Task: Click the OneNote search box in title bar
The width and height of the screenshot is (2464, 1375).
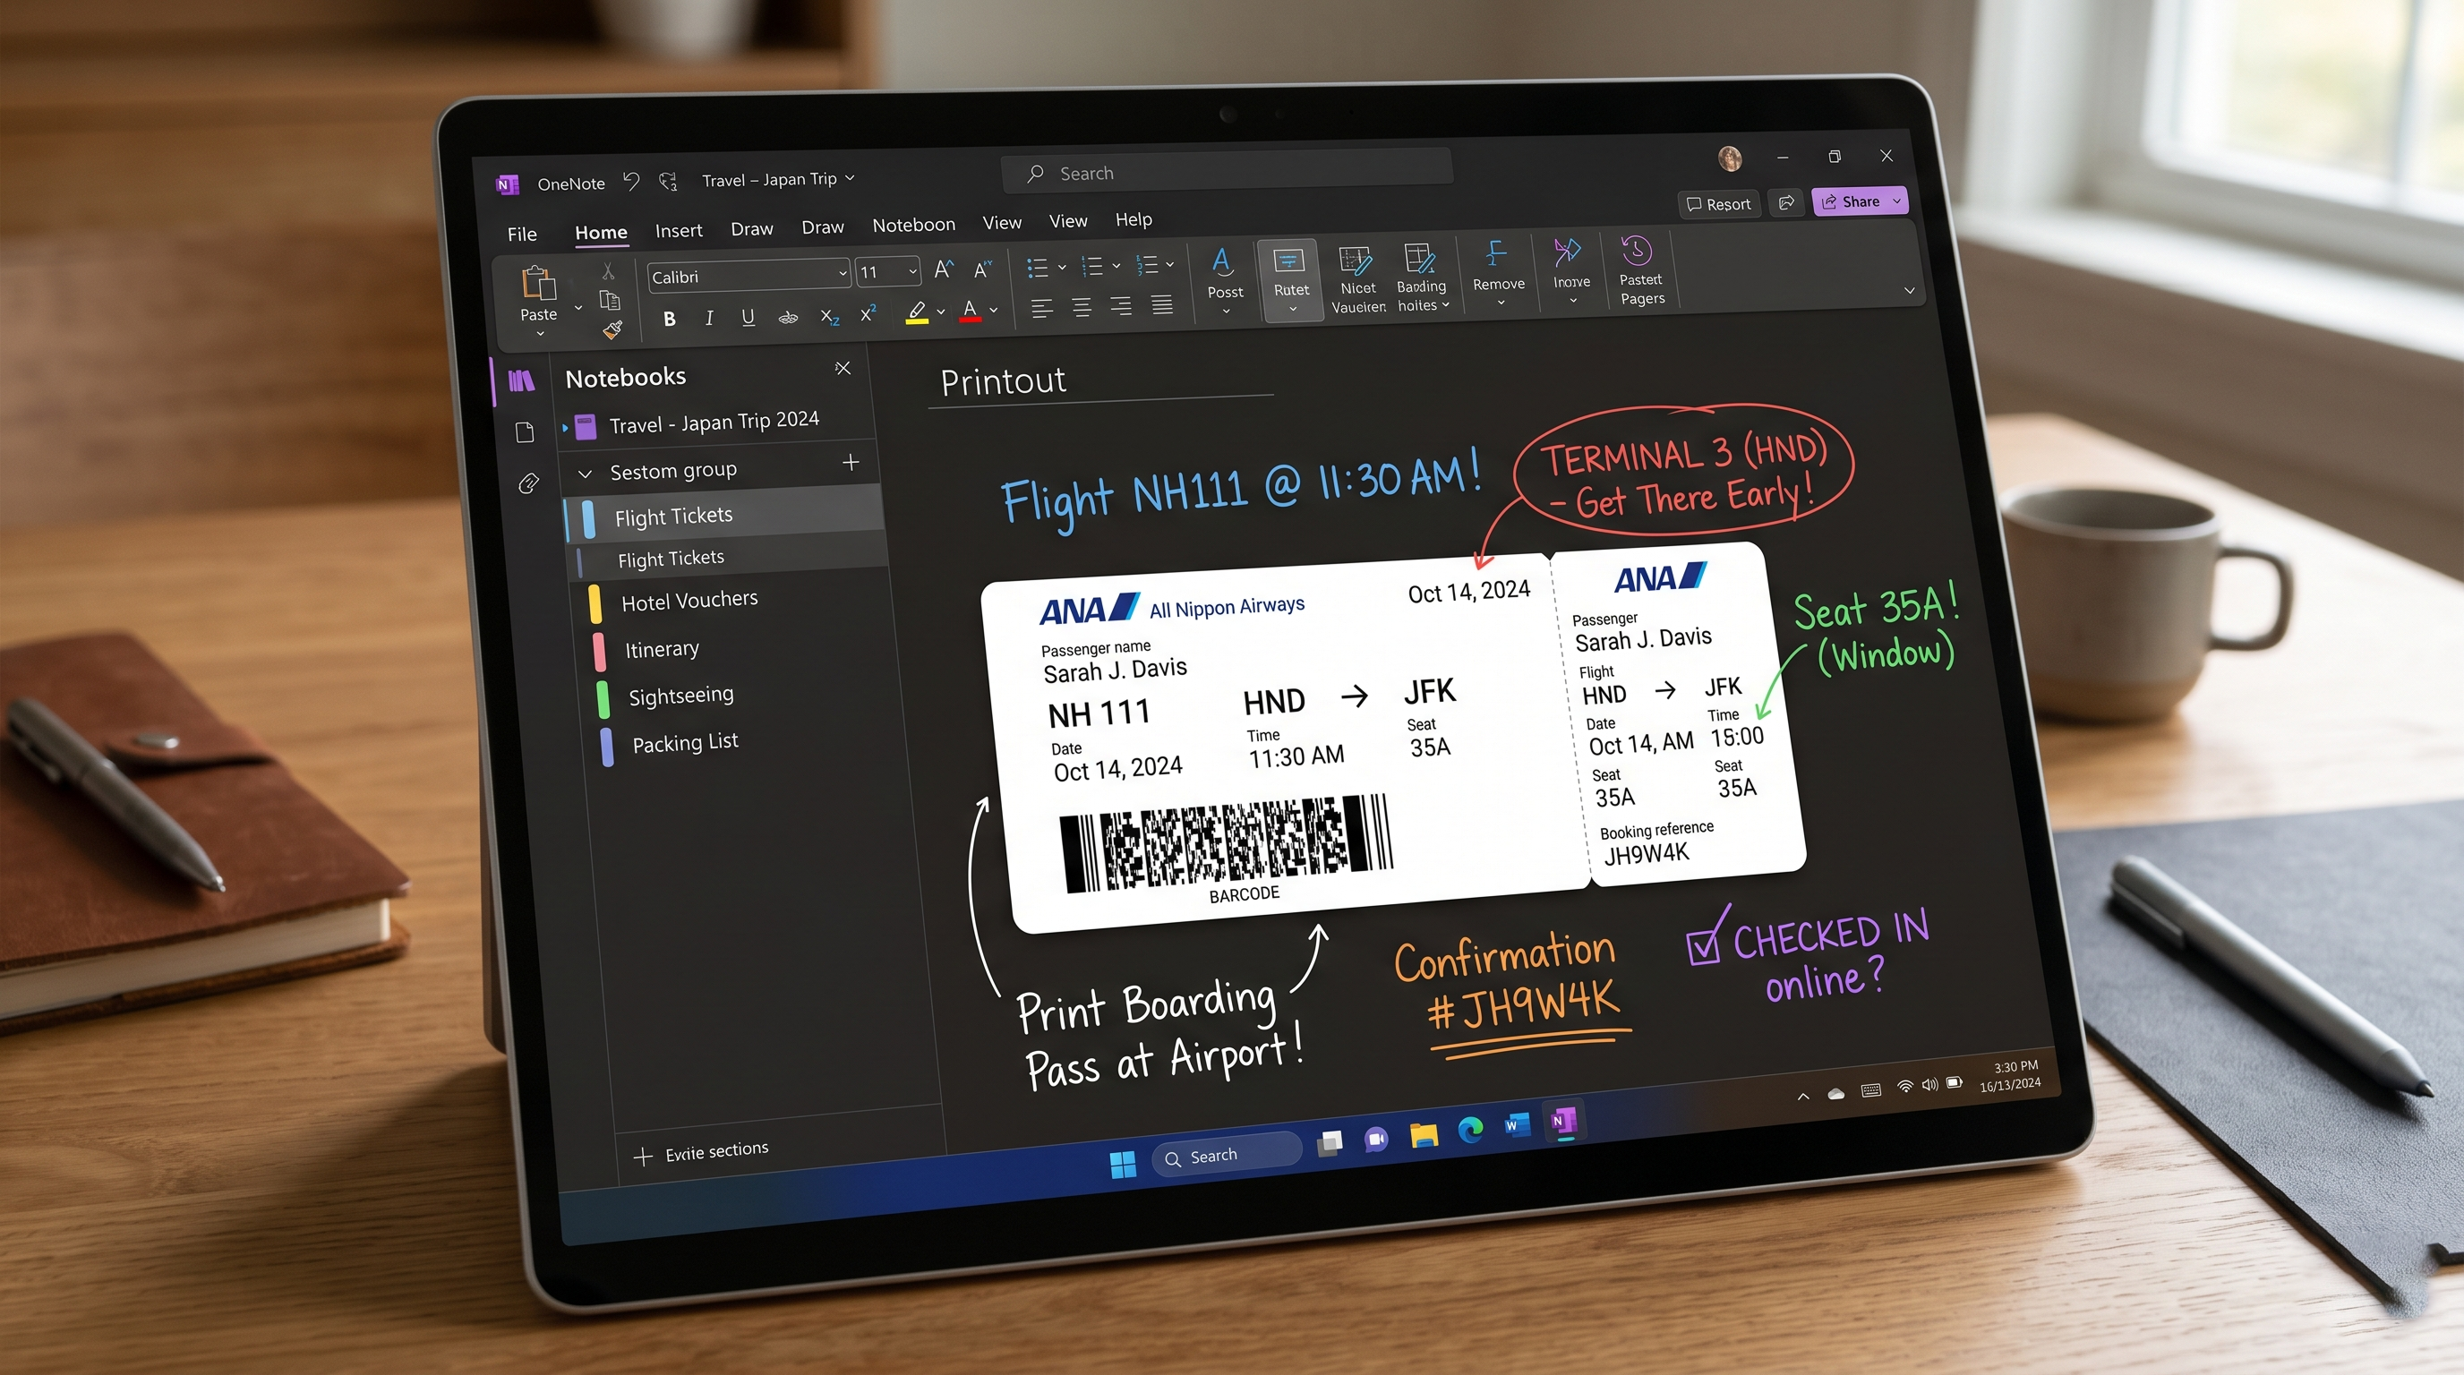Action: (x=1228, y=172)
